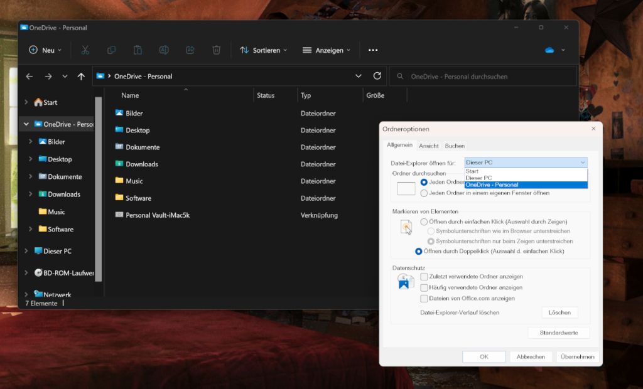The image size is (643, 389).
Task: Select Netzwerk in navigation pane
Action: 53,294
